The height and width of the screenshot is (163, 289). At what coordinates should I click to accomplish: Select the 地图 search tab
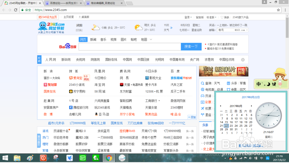click(x=144, y=40)
